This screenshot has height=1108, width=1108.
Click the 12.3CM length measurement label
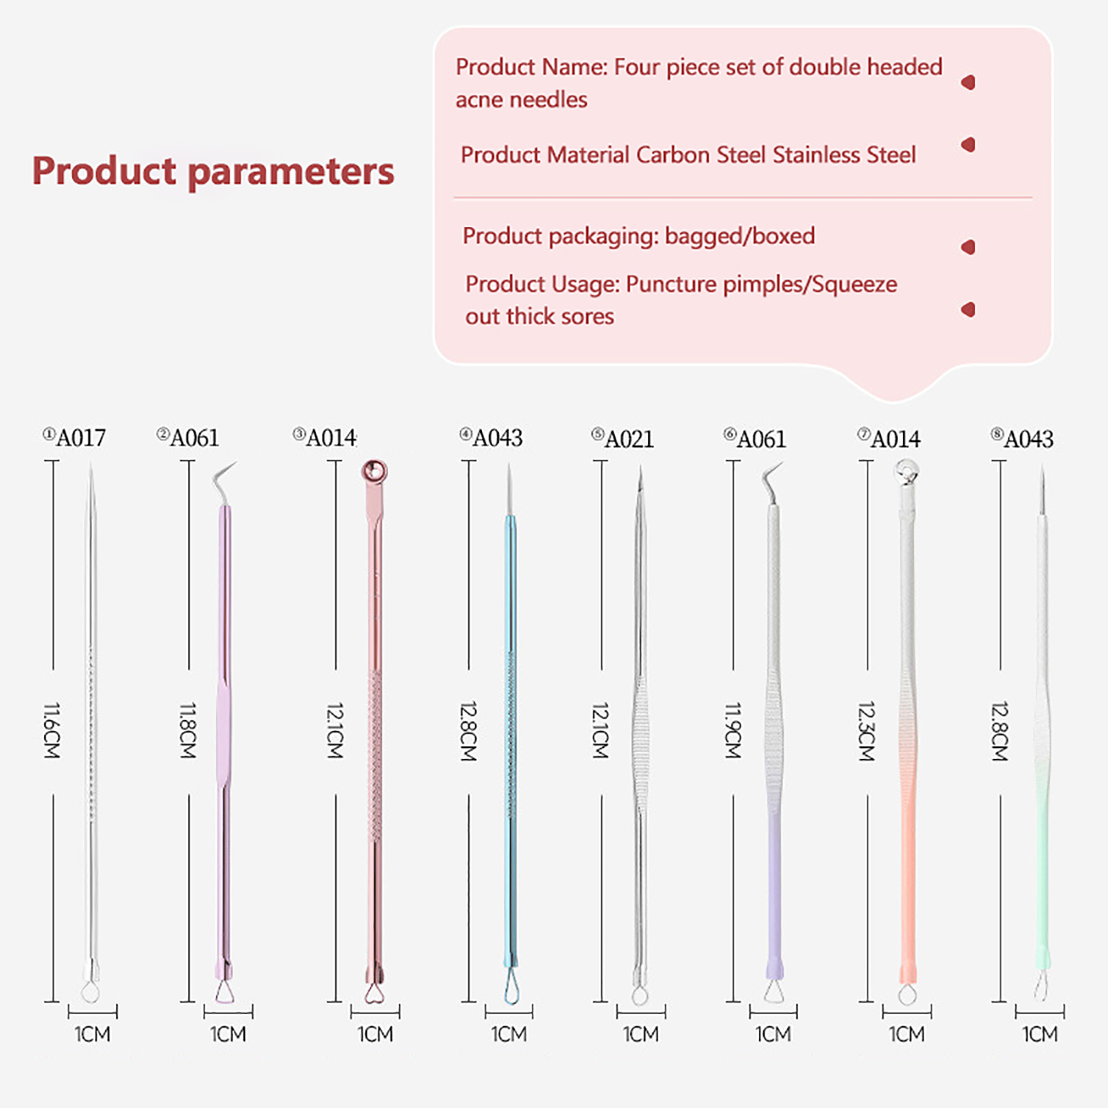pos(866,731)
